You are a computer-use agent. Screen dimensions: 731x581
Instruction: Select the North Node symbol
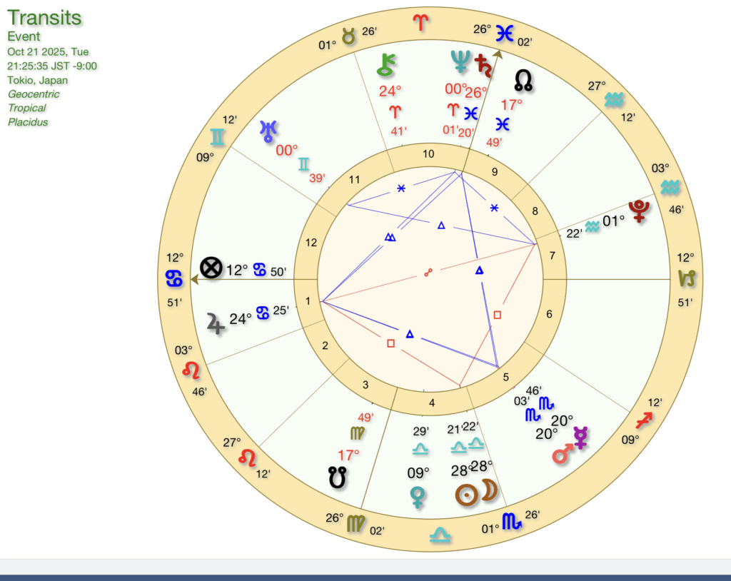523,80
